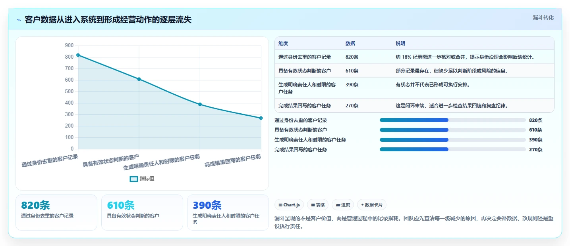The height and width of the screenshot is (246, 570).
Task: Select the chart data point at 390
Action: pos(200,104)
